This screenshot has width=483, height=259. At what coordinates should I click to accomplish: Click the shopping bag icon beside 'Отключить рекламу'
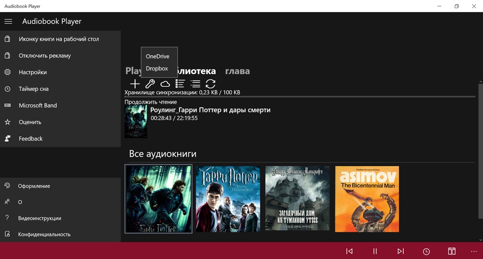point(7,56)
